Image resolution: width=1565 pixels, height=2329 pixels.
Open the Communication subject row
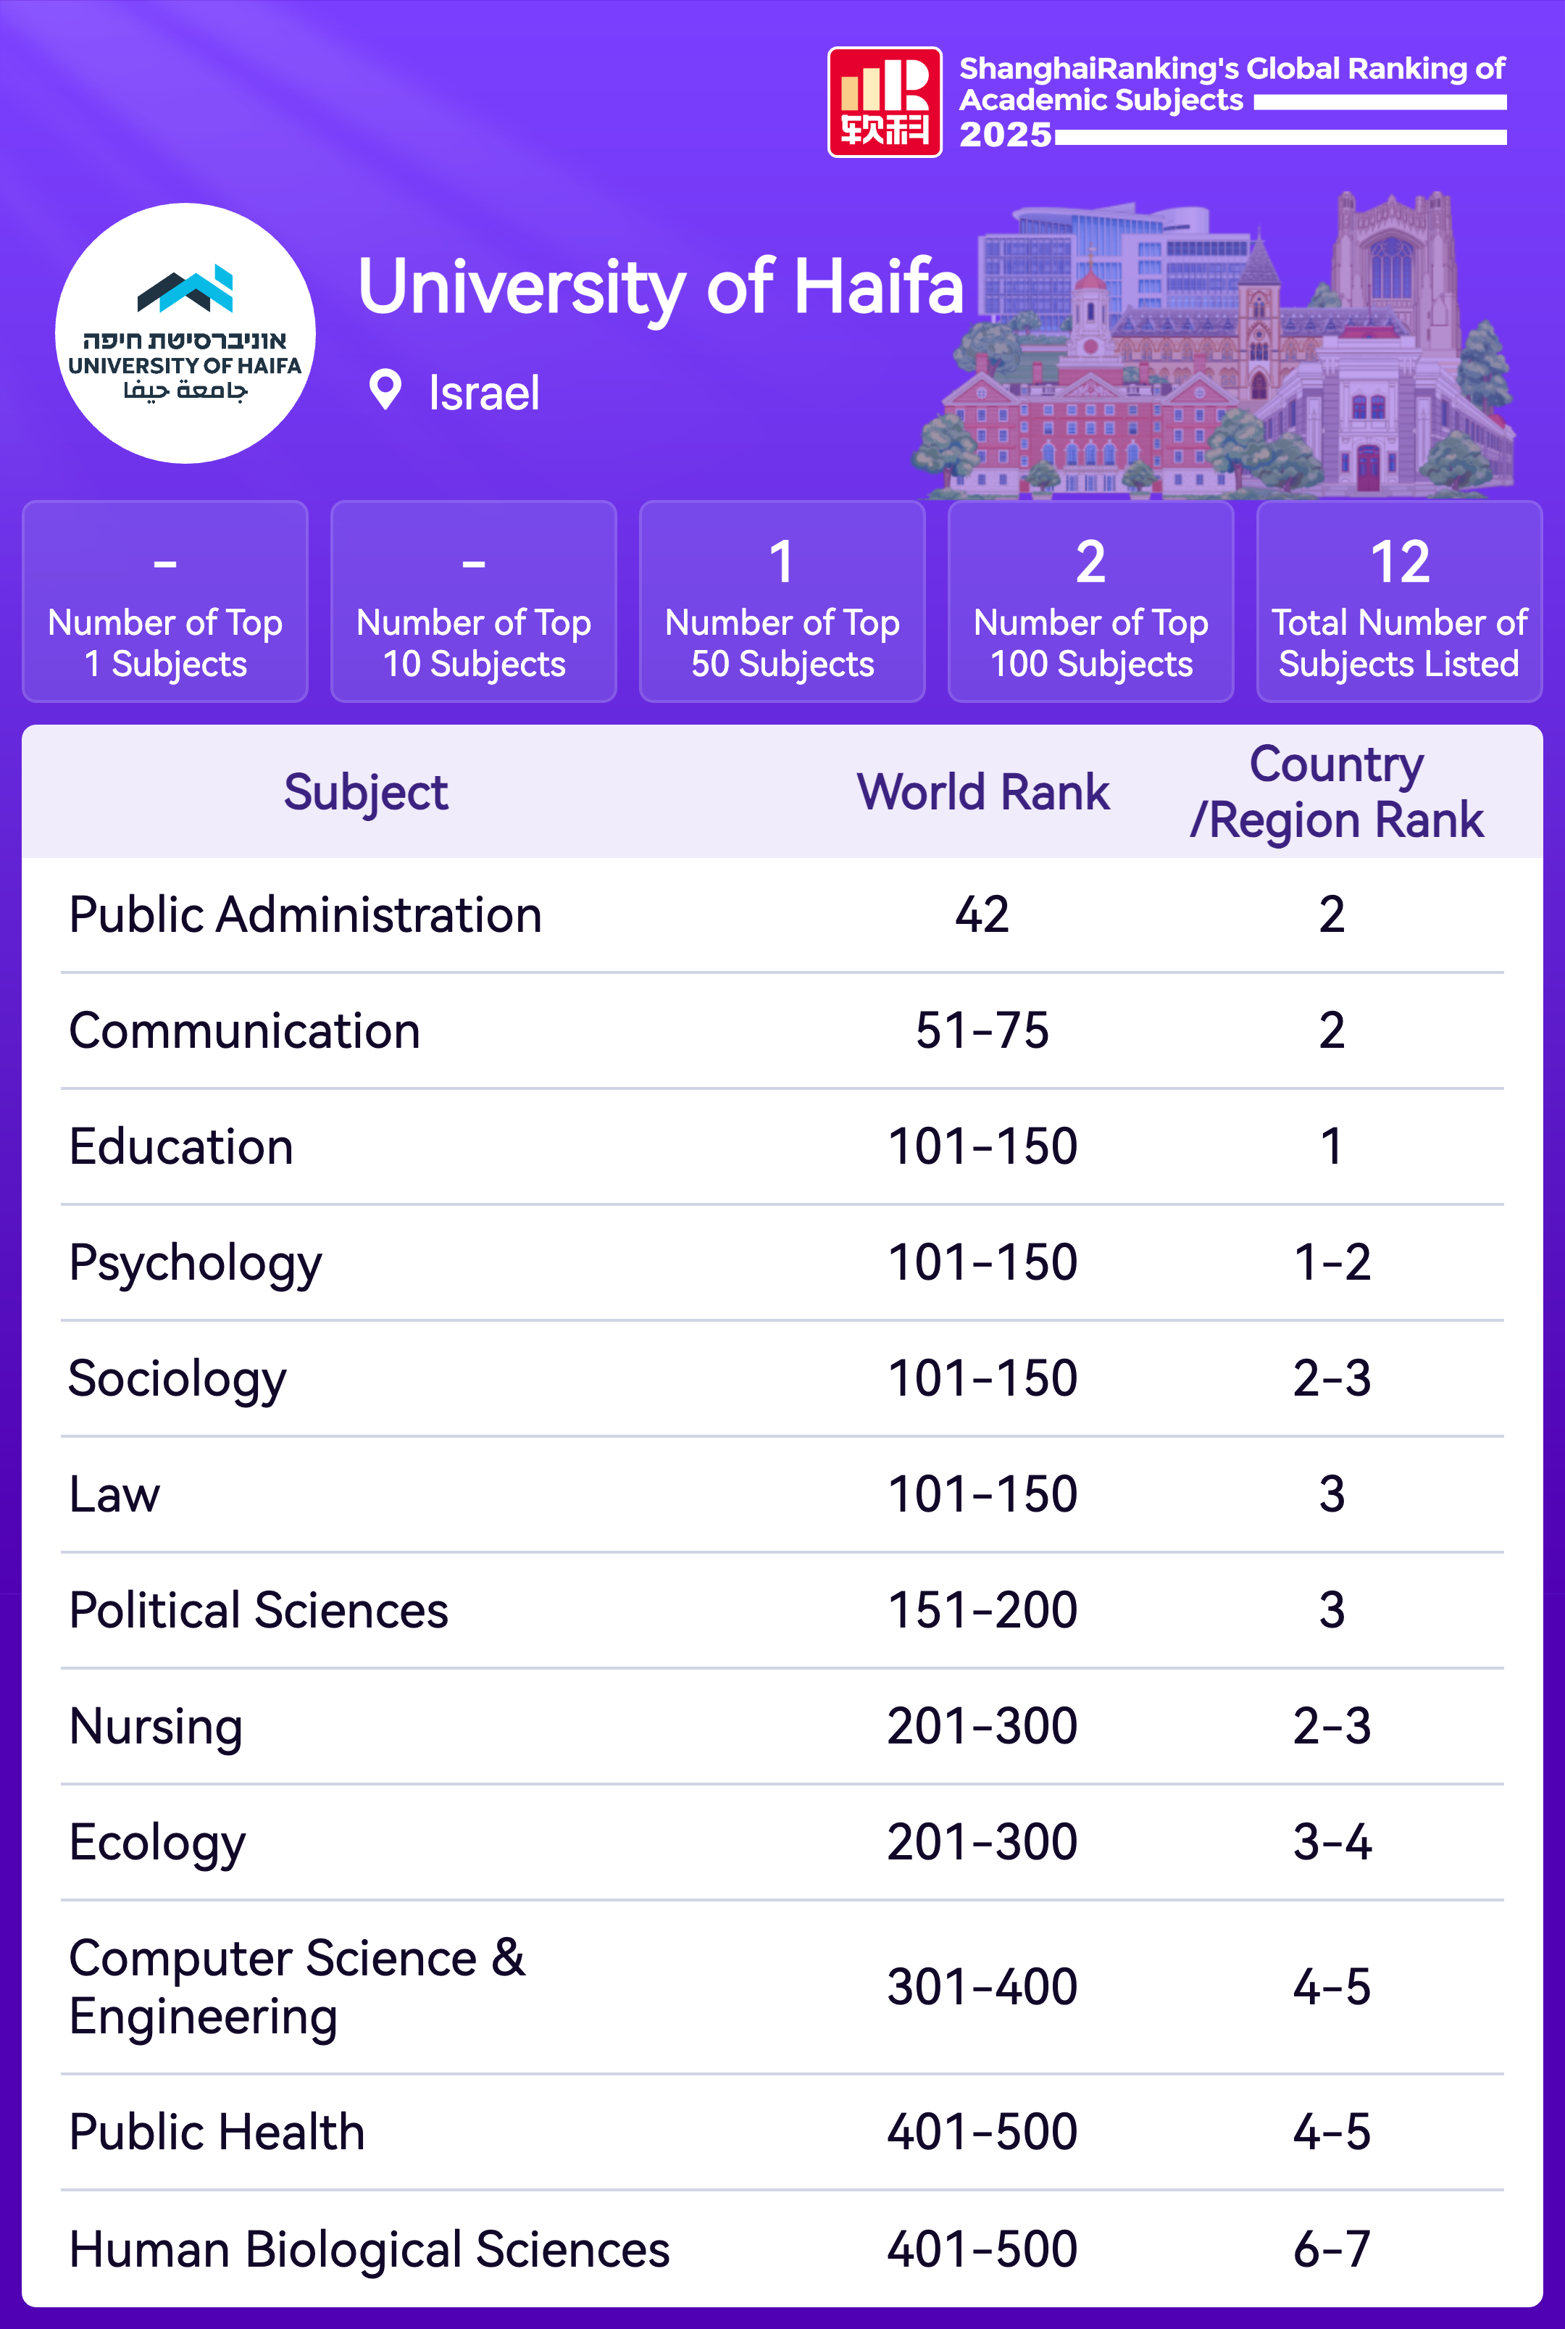pos(245,1031)
